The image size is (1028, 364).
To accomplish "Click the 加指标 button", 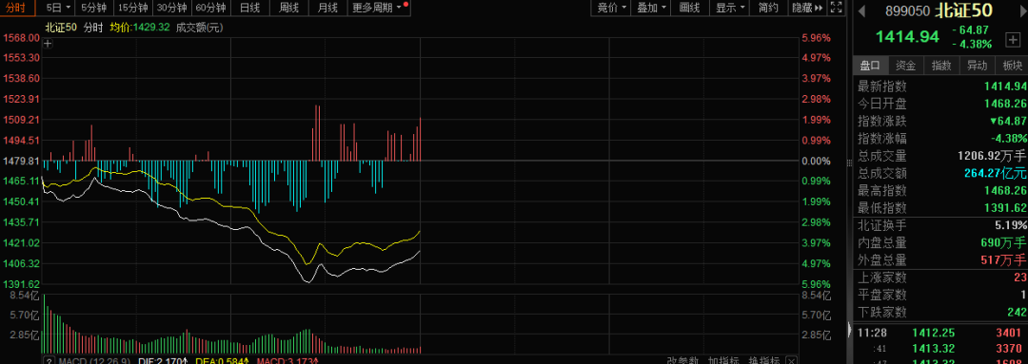I will coord(723,361).
